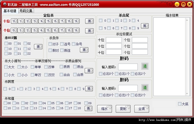194x124 pixels.
Task: Enable the 连号 kill condition
Action: 62,44
